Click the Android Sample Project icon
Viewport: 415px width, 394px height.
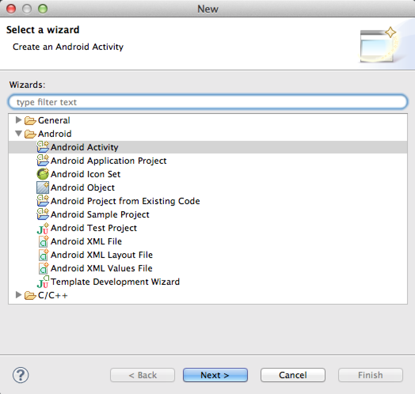coord(43,214)
